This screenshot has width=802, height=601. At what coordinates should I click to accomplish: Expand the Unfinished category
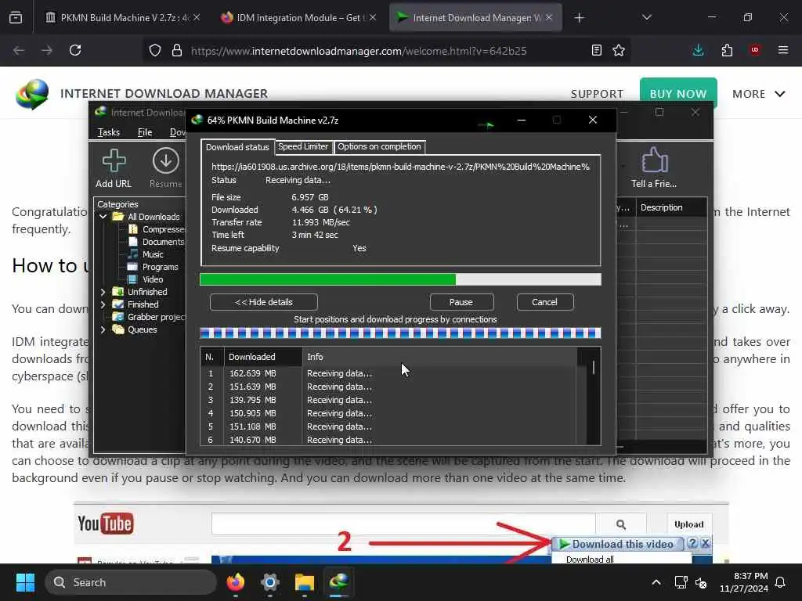103,292
